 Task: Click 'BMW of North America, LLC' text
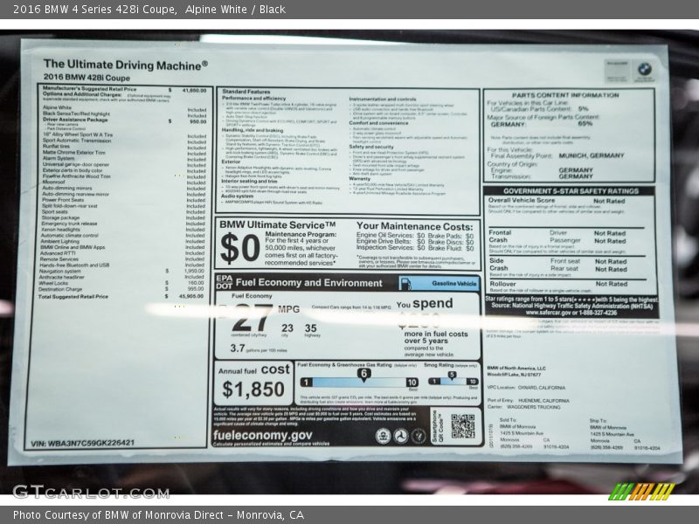pyautogui.click(x=516, y=369)
